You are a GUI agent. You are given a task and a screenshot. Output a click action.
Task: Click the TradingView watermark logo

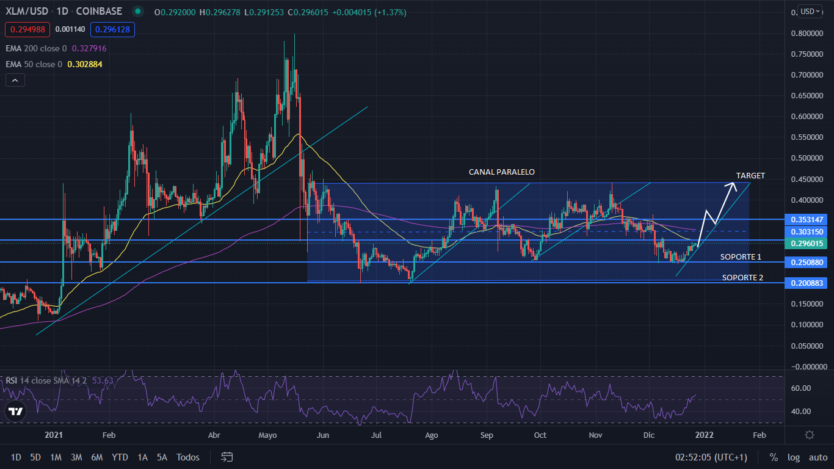pos(15,411)
